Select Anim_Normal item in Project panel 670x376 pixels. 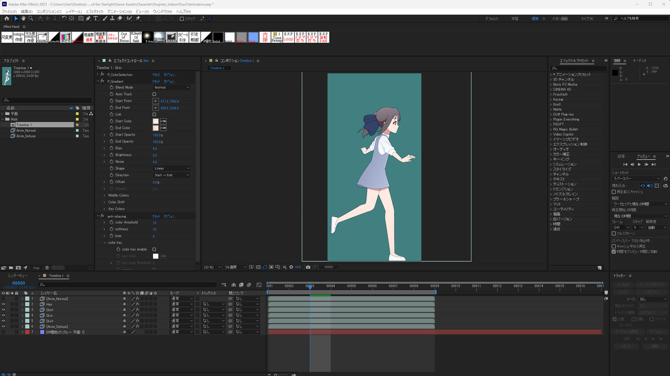coord(26,131)
